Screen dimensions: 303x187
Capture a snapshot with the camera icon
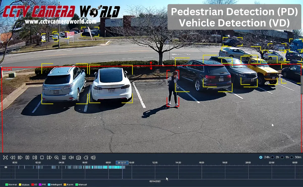(x=78, y=157)
